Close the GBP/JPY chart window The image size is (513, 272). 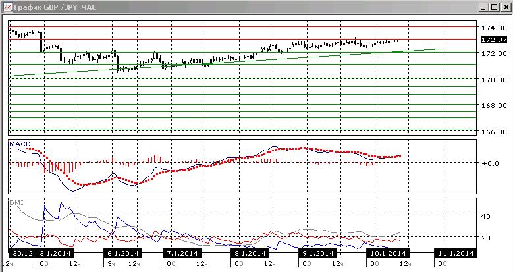coord(505,7)
